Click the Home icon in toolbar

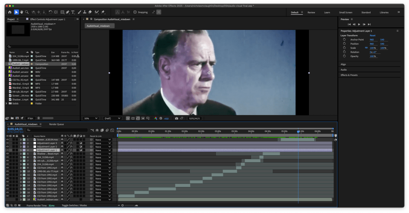(10, 12)
